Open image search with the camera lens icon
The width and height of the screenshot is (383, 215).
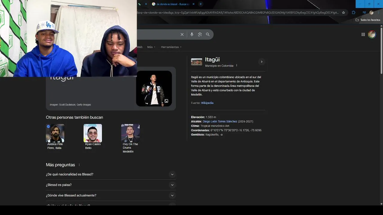click(200, 34)
